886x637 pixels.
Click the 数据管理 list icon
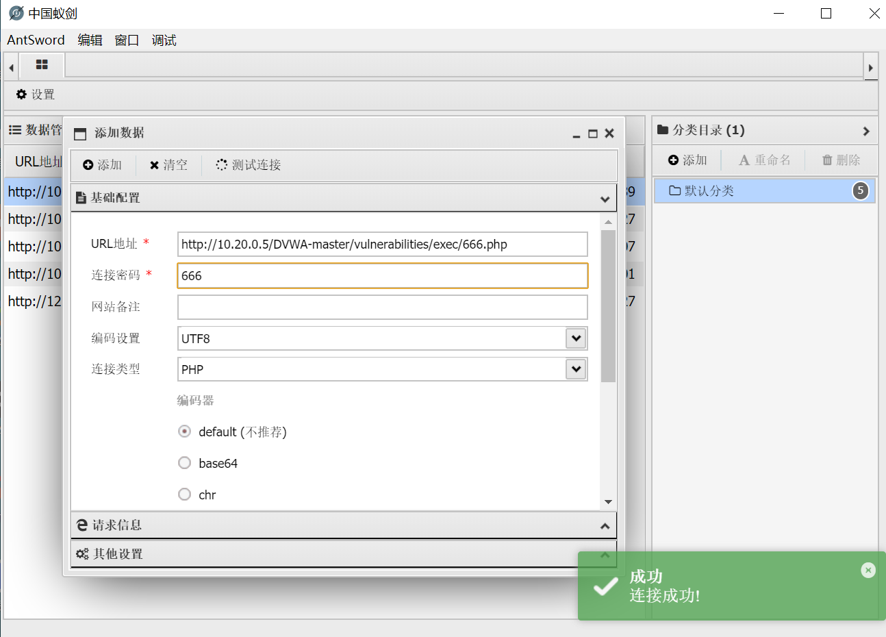15,129
